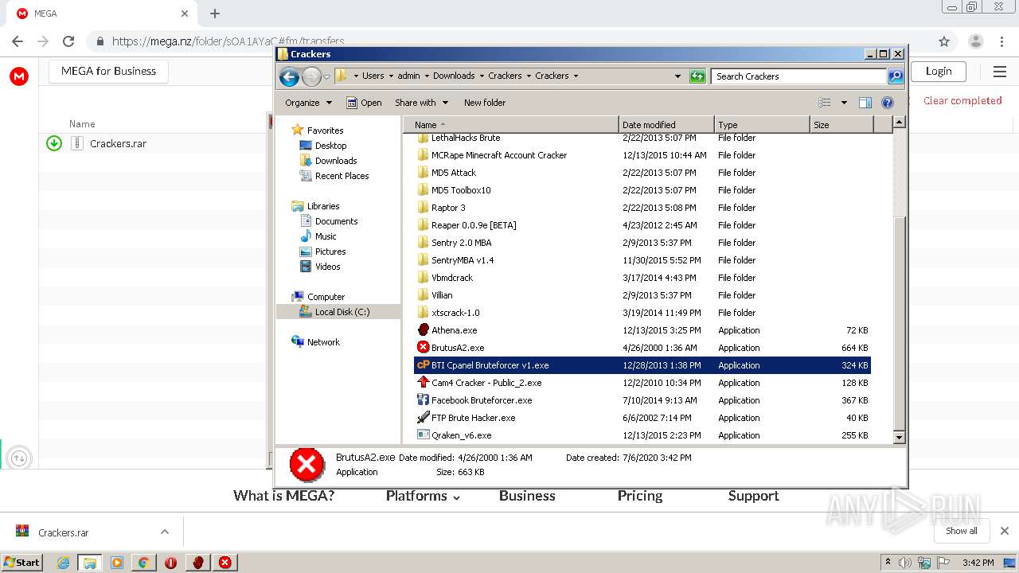Sort by the Size column
This screenshot has width=1019, height=573.
tap(841, 125)
